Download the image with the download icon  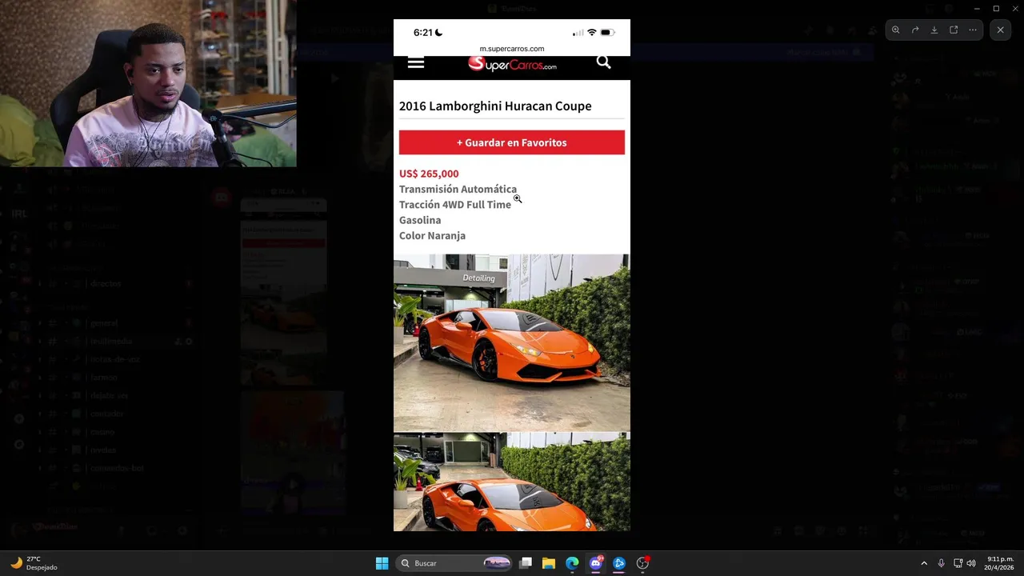coord(934,30)
